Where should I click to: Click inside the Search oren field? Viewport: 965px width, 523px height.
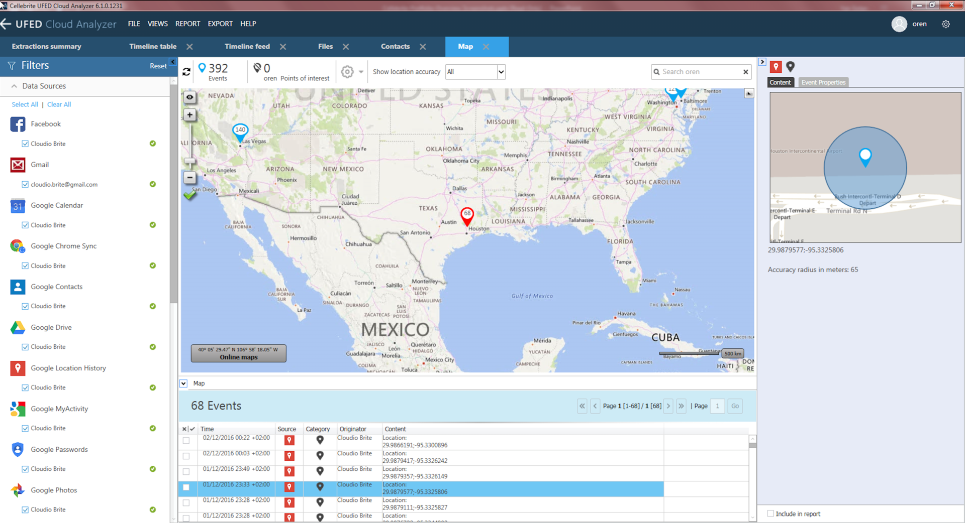[x=699, y=72]
